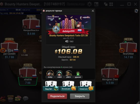Click the card deck icon at top right
The width and height of the screenshot is (140, 104).
point(136,11)
